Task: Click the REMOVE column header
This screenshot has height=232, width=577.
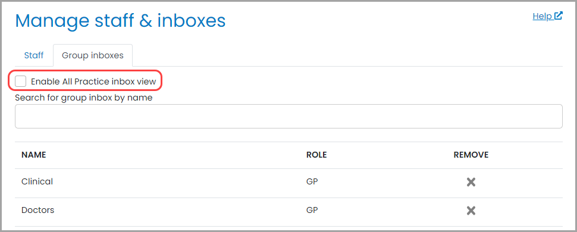Action: click(471, 155)
